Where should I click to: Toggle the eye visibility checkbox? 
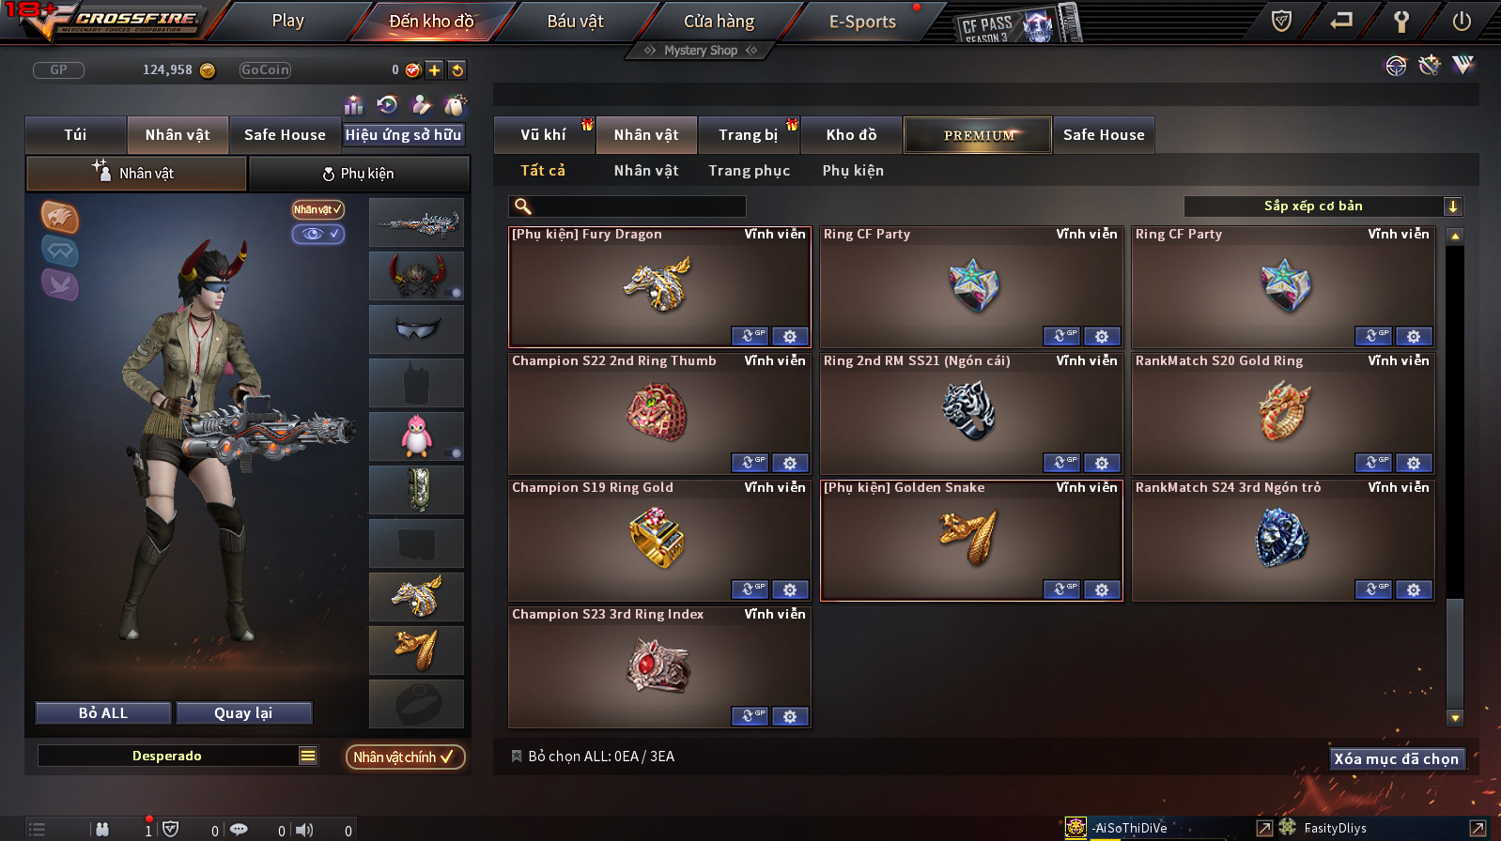318,234
